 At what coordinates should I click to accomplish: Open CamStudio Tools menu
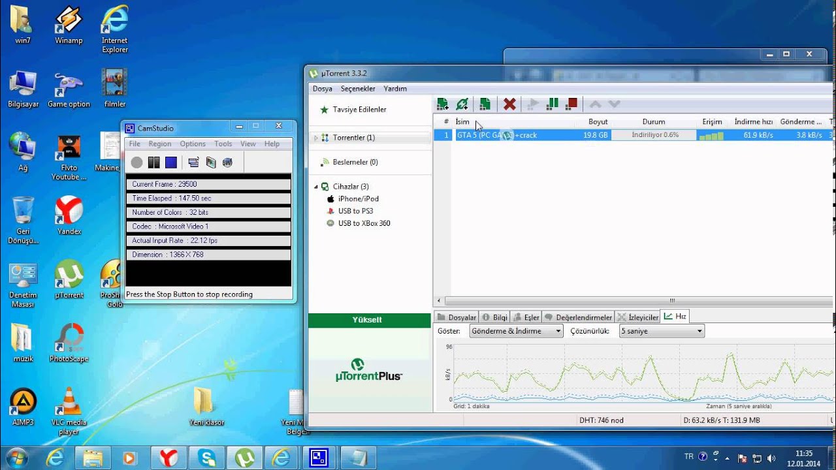click(x=223, y=144)
